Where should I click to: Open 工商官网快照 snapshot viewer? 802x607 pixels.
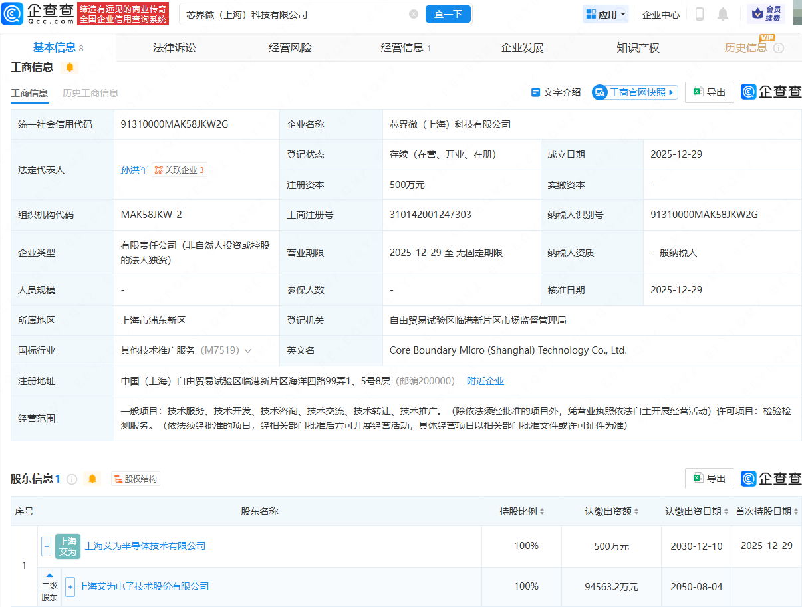(634, 92)
